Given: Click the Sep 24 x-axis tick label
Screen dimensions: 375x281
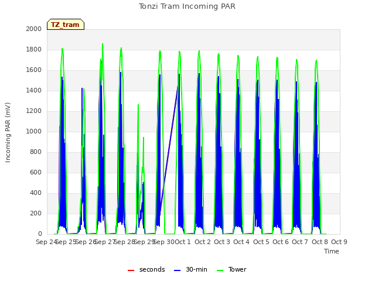Looking at the screenshot, I should tap(46, 242).
